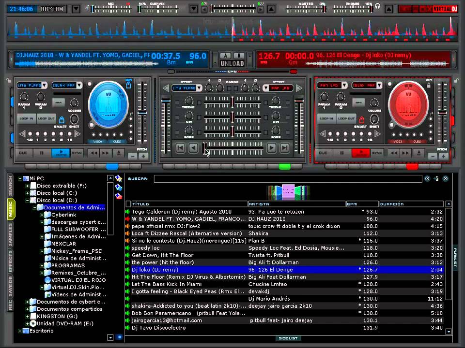The height and width of the screenshot is (348, 465).
Task: Decrease left deck pitch with minus button
Action: (133, 156)
